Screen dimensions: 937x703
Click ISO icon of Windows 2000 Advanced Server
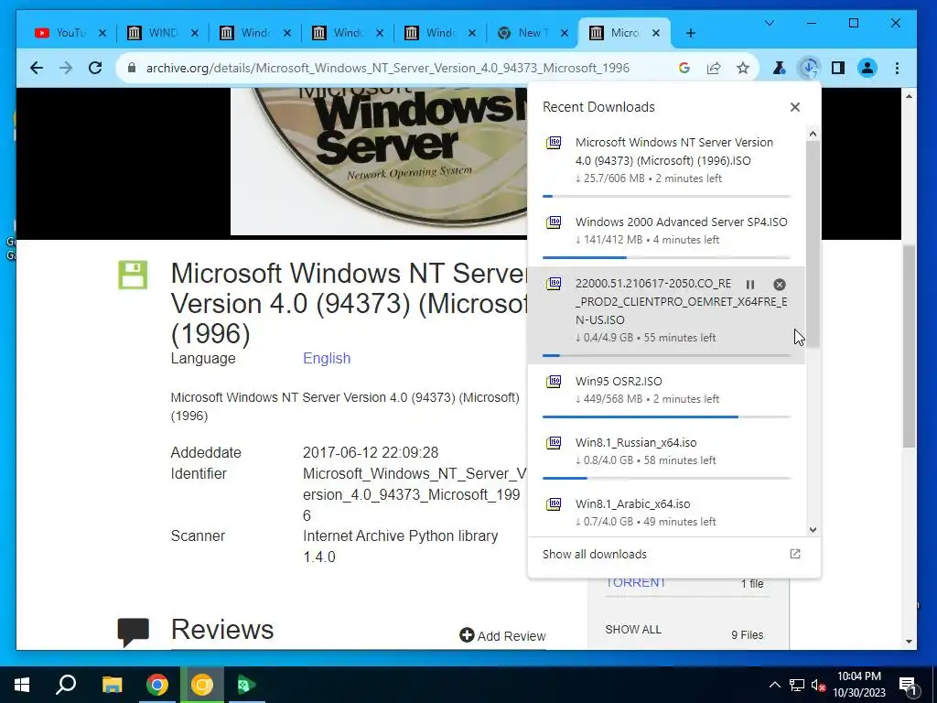[554, 222]
